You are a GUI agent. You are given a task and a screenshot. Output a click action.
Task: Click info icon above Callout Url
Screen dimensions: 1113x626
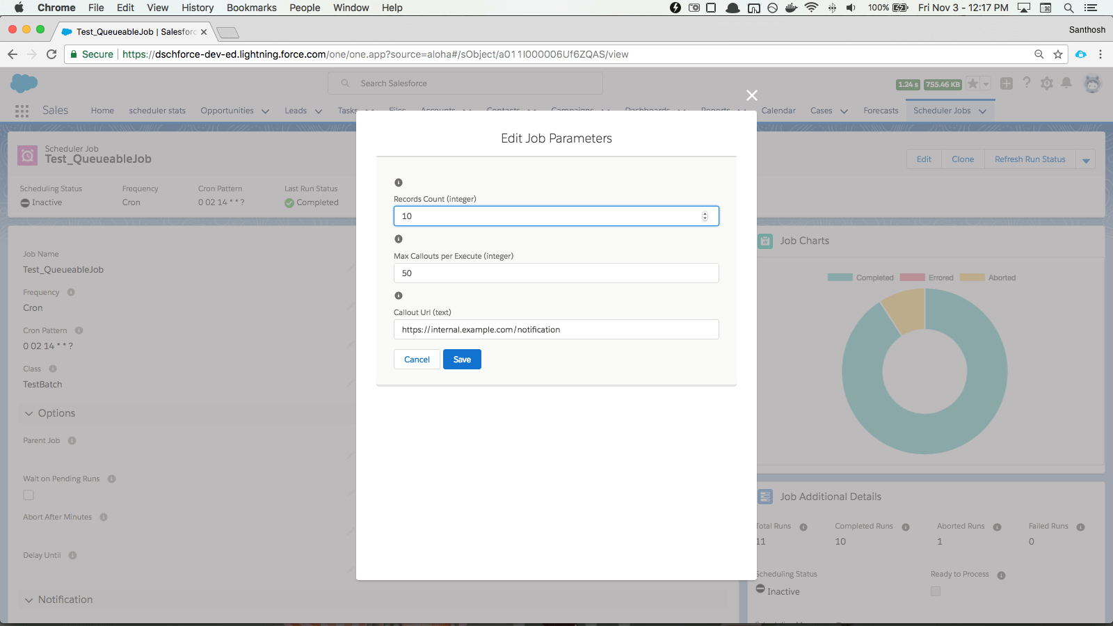[x=399, y=296]
